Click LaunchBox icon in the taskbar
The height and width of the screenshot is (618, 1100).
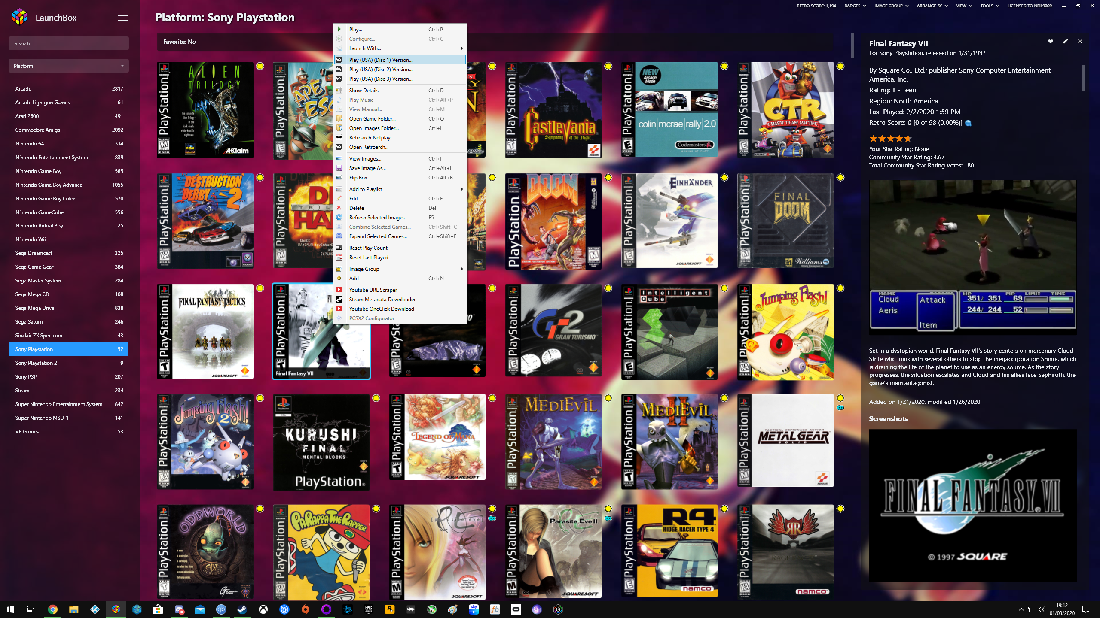point(116,609)
